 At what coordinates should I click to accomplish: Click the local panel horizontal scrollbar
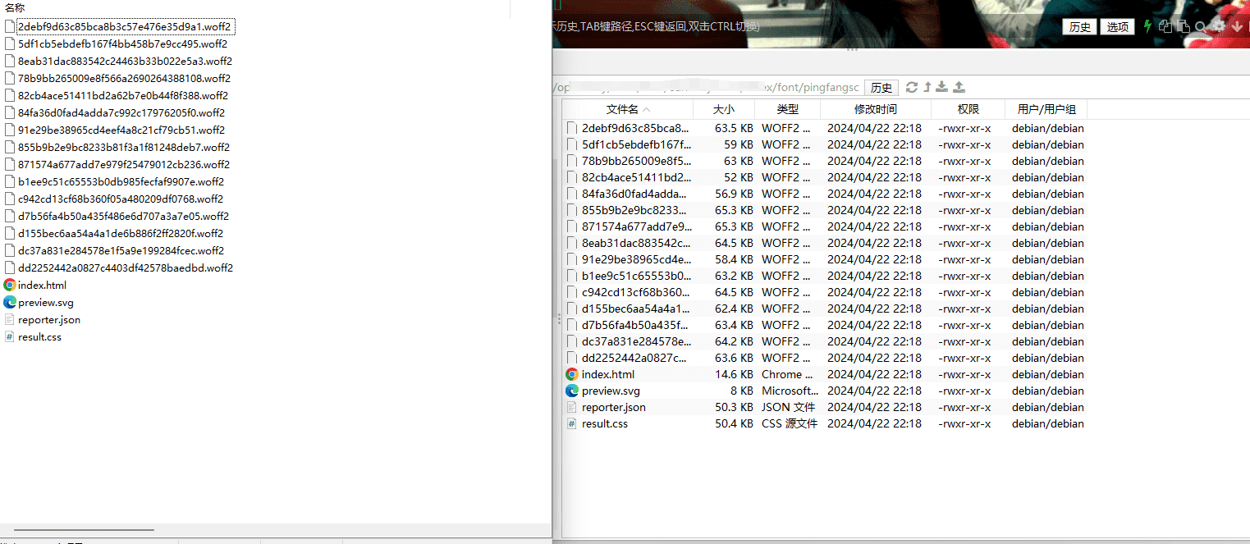pos(84,531)
